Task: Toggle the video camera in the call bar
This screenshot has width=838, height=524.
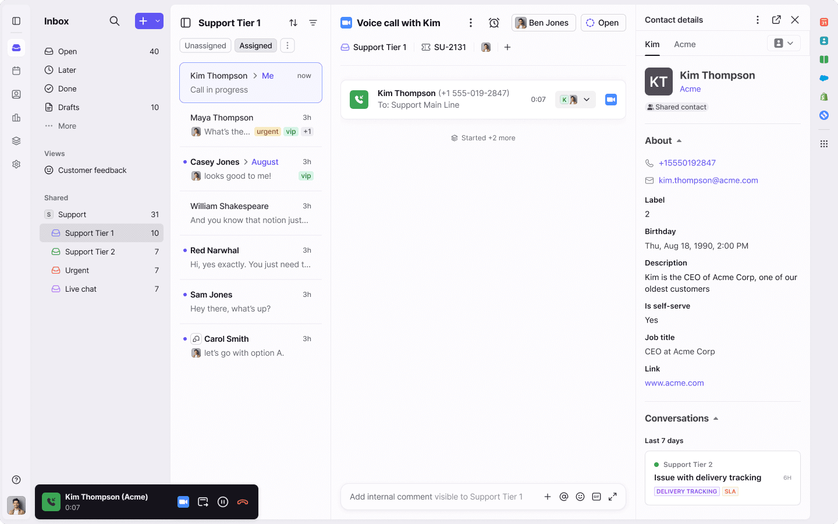Action: click(183, 501)
